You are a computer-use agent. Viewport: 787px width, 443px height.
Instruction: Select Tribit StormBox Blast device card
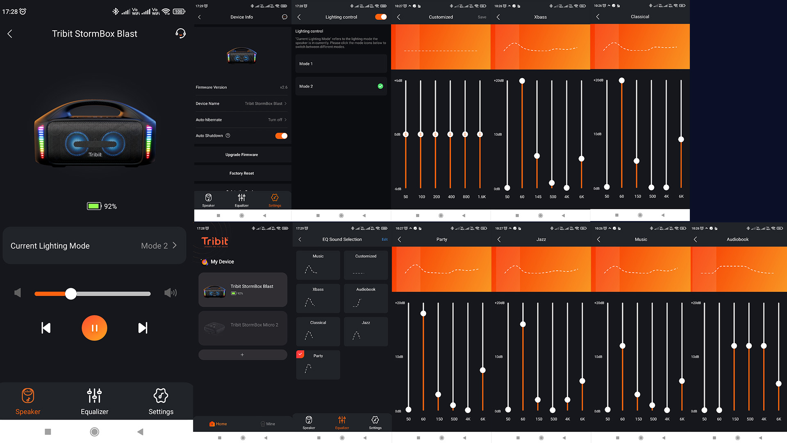(243, 290)
